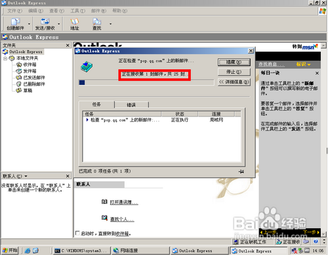Switch to first Outlook Express taskbar button

point(199,250)
